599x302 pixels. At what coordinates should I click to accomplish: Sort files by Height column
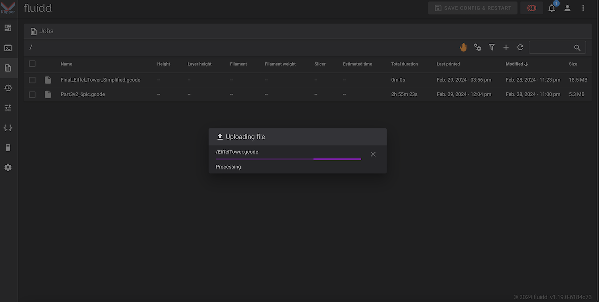click(x=163, y=64)
